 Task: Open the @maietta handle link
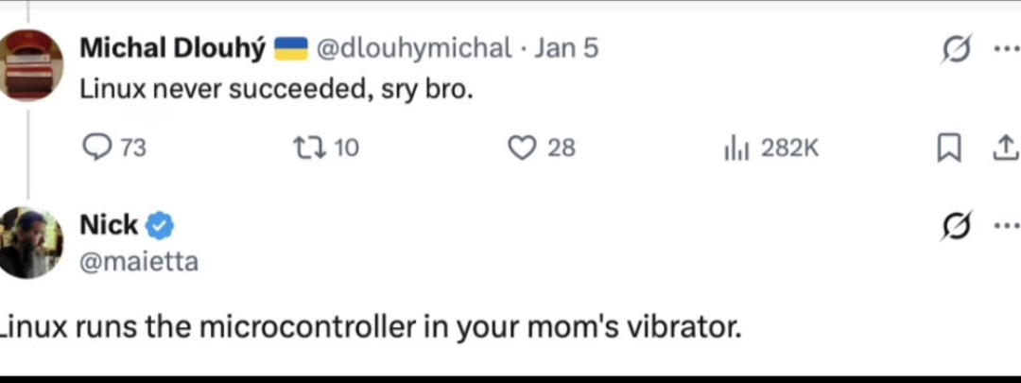[x=138, y=261]
